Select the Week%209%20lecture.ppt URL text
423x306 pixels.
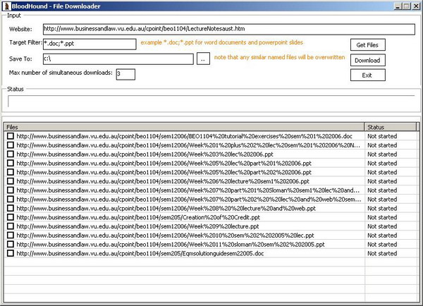(x=137, y=226)
